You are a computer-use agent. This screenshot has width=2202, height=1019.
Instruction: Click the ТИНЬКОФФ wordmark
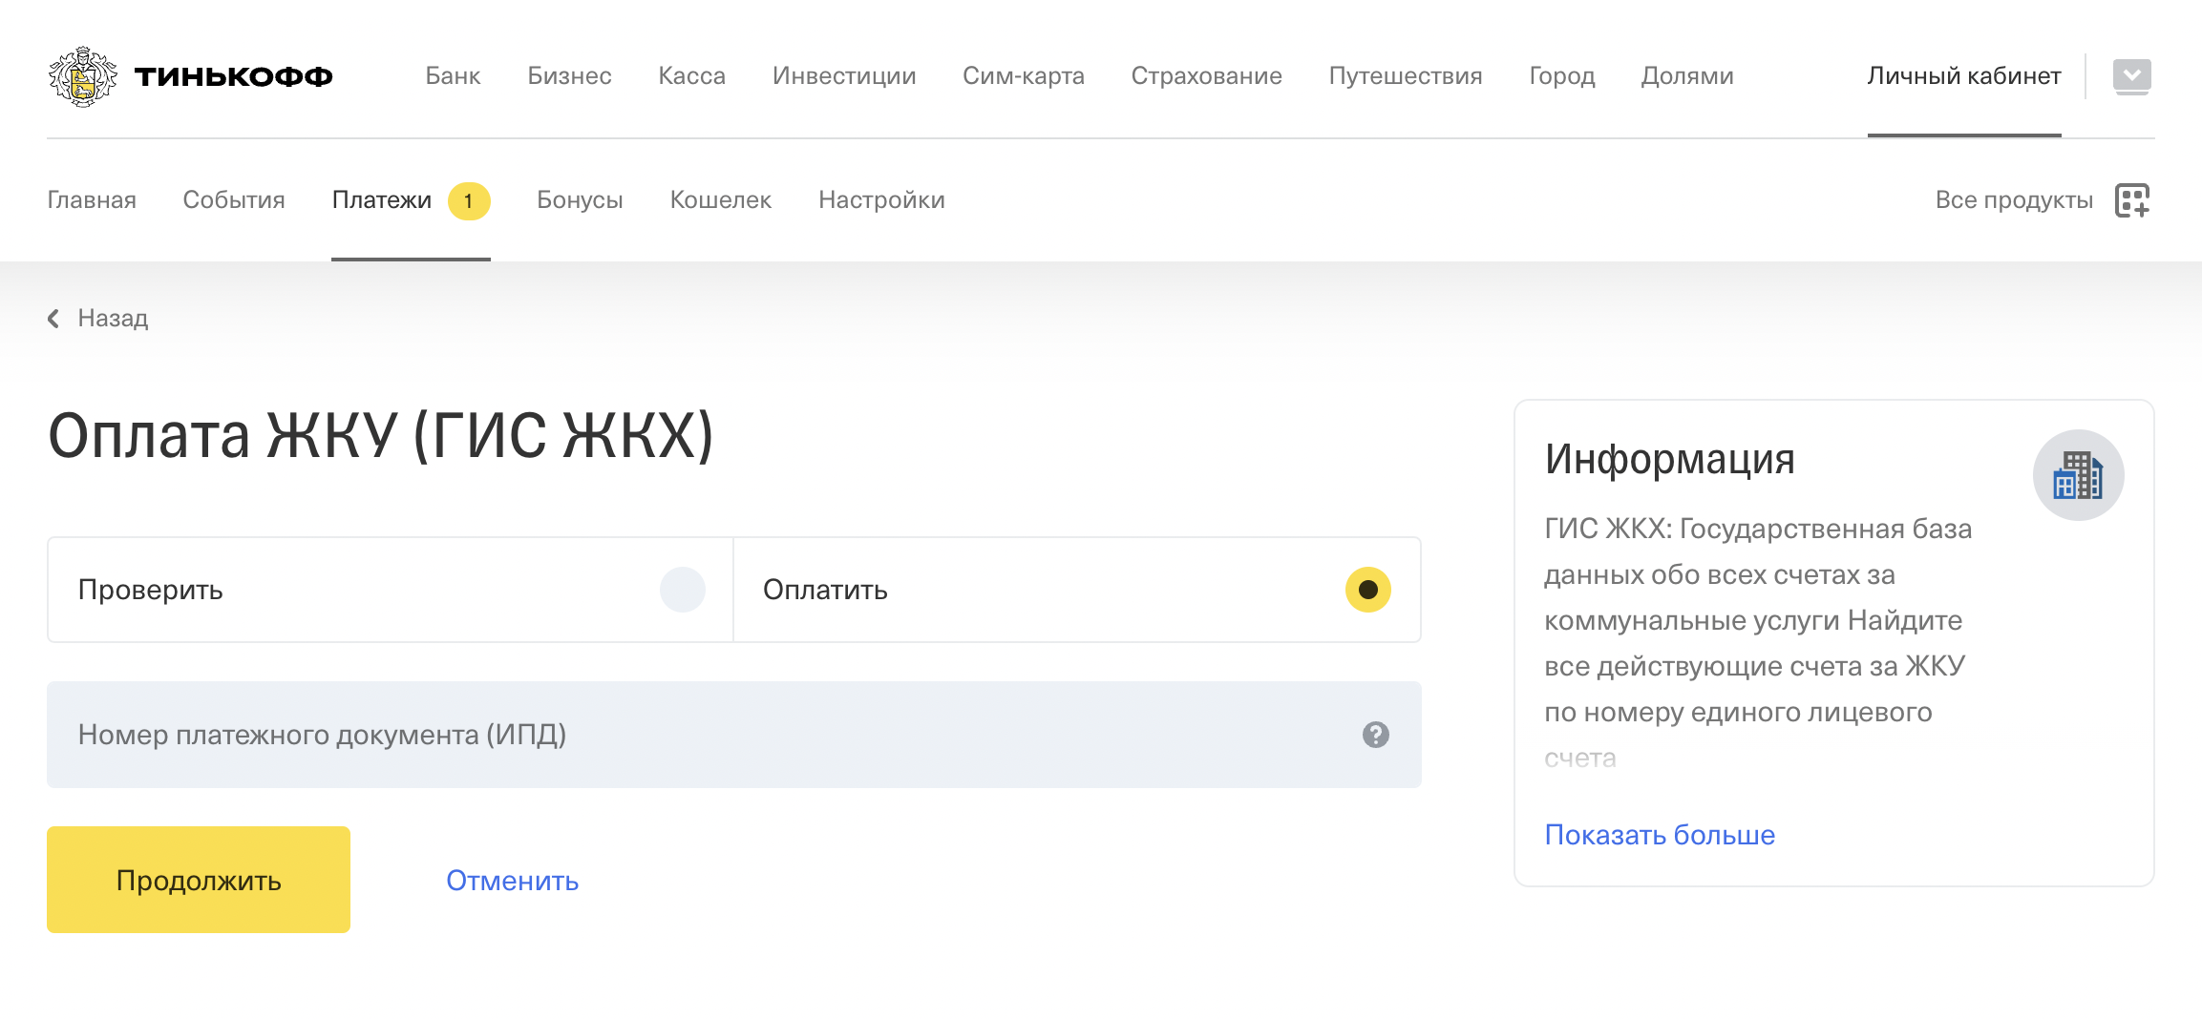point(233,76)
